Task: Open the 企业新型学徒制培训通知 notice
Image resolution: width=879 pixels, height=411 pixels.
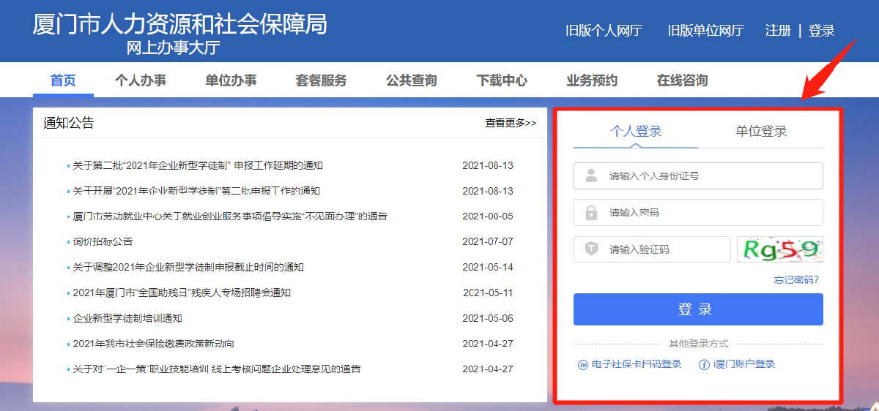Action: coord(127,318)
